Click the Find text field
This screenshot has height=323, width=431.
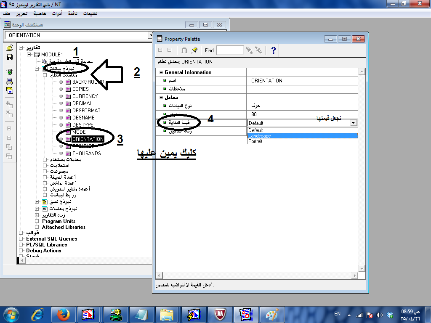click(230, 50)
